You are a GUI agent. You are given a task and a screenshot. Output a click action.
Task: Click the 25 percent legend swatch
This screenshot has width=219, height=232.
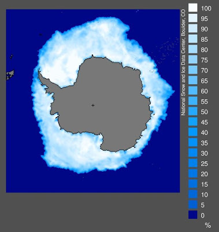click(193, 163)
